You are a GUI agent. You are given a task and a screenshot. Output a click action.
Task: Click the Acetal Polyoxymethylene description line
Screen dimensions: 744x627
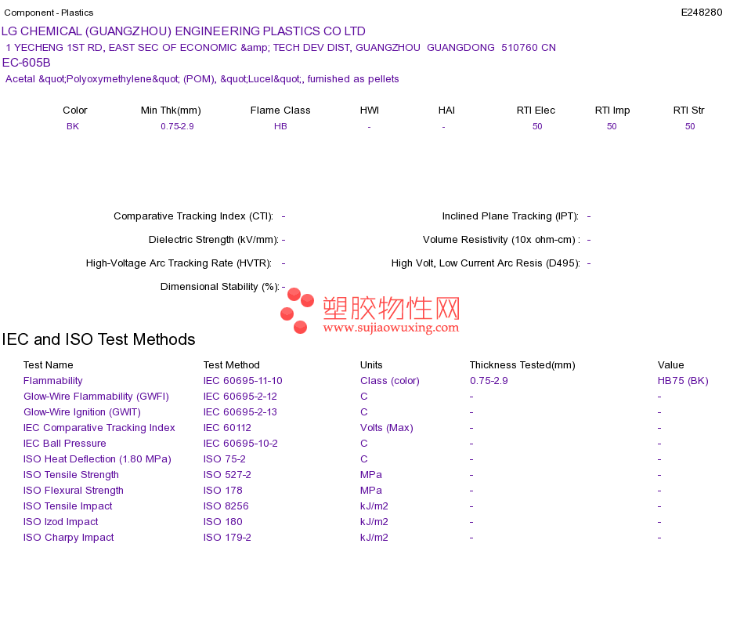pos(202,79)
